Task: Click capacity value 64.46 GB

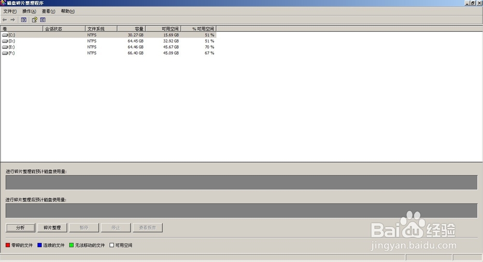Action: [x=136, y=47]
